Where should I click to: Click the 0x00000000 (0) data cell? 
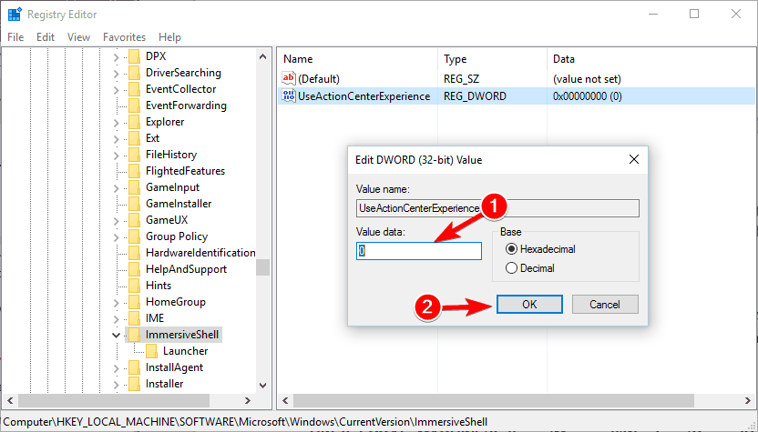[587, 96]
